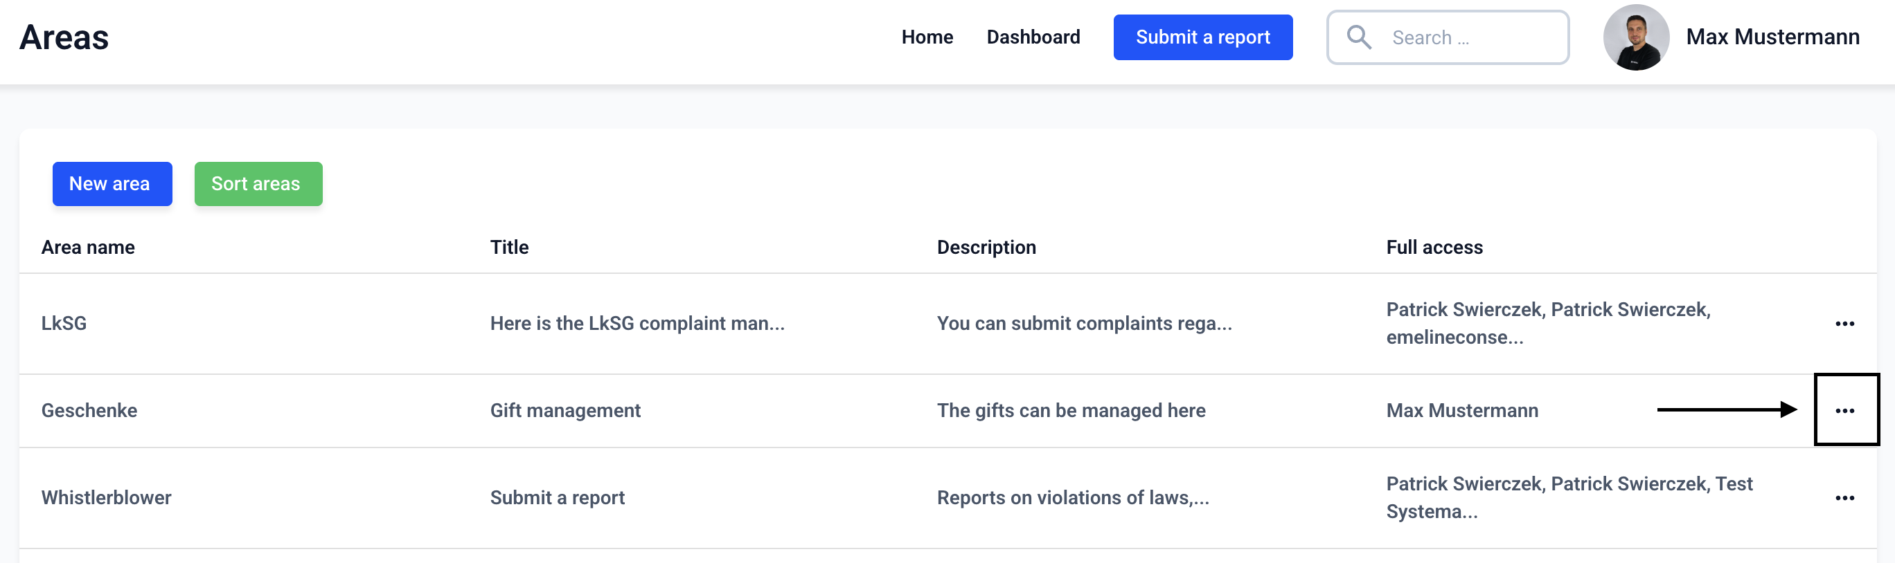Click the Areas page heading
Screen dimensions: 1895x563
click(x=64, y=37)
